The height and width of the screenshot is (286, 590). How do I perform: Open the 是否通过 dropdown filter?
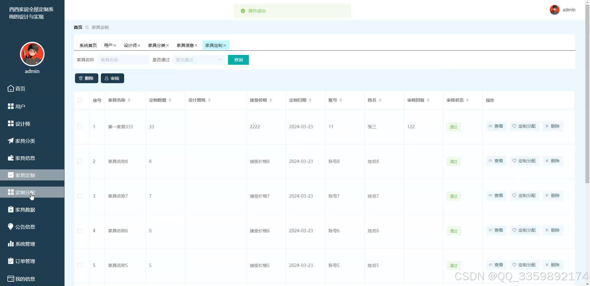tap(199, 60)
